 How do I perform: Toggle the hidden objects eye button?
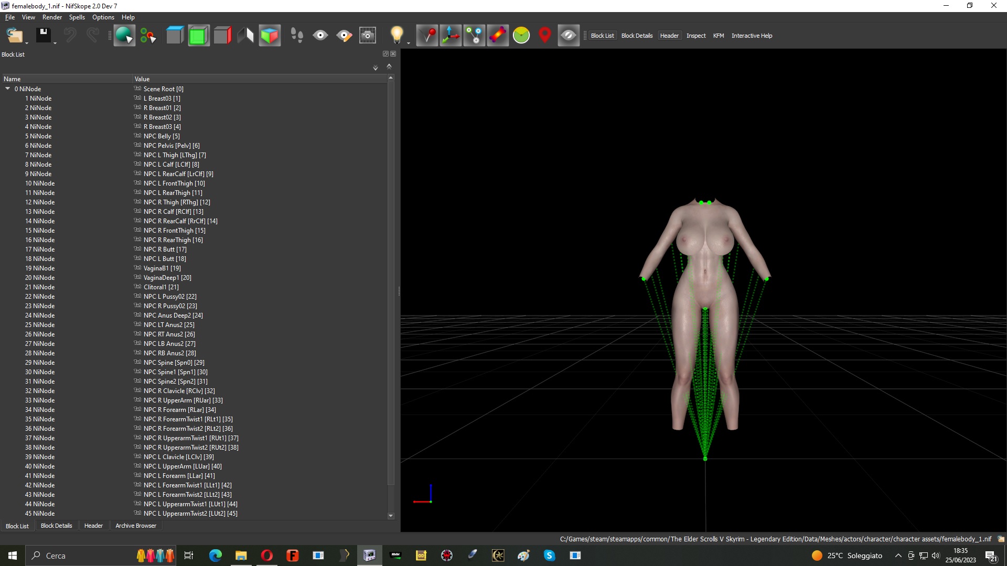(569, 35)
